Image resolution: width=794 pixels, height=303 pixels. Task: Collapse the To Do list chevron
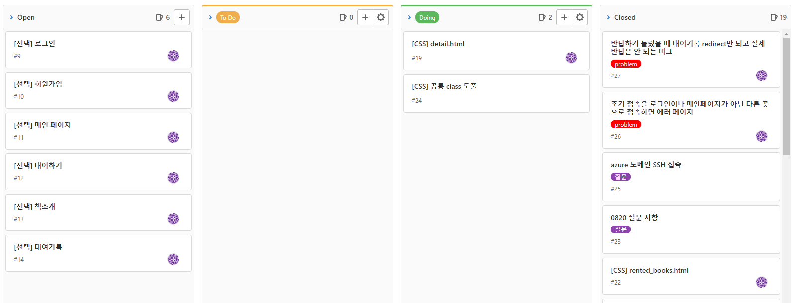210,17
